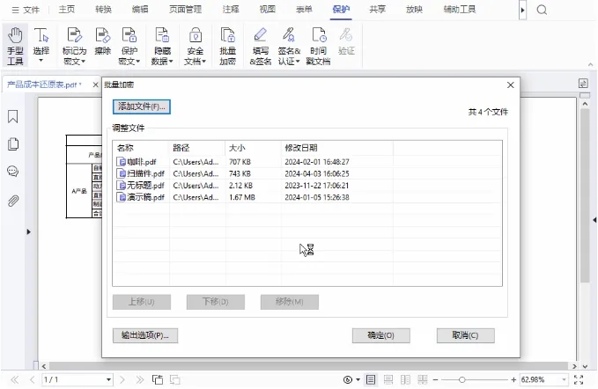This screenshot has width=598, height=389.
Task: Click the search magnifier icon
Action: [542, 10]
